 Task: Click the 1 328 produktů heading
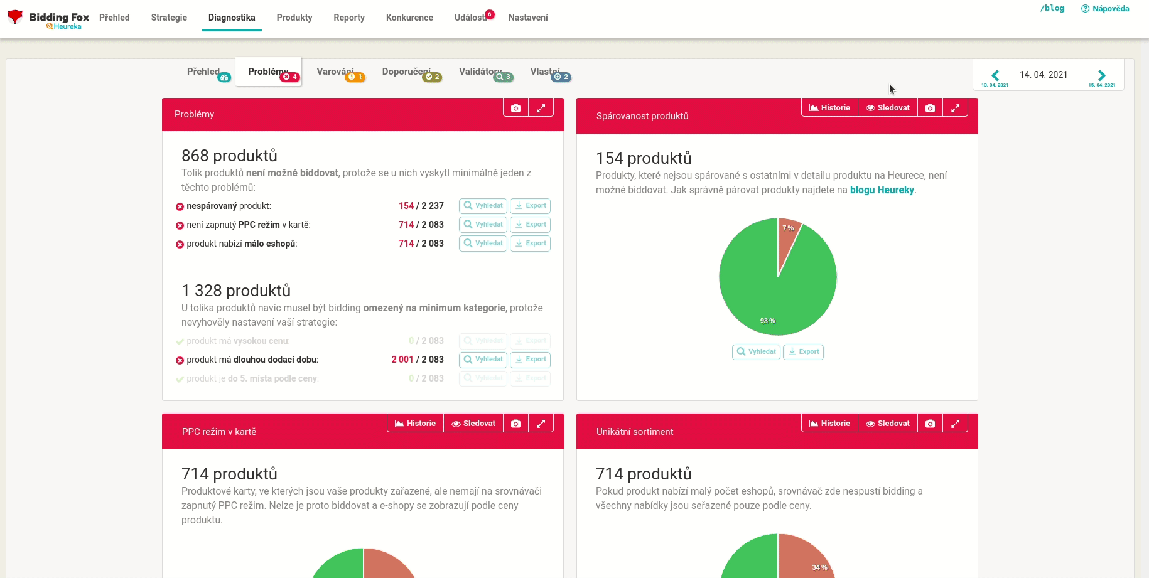[x=236, y=291]
